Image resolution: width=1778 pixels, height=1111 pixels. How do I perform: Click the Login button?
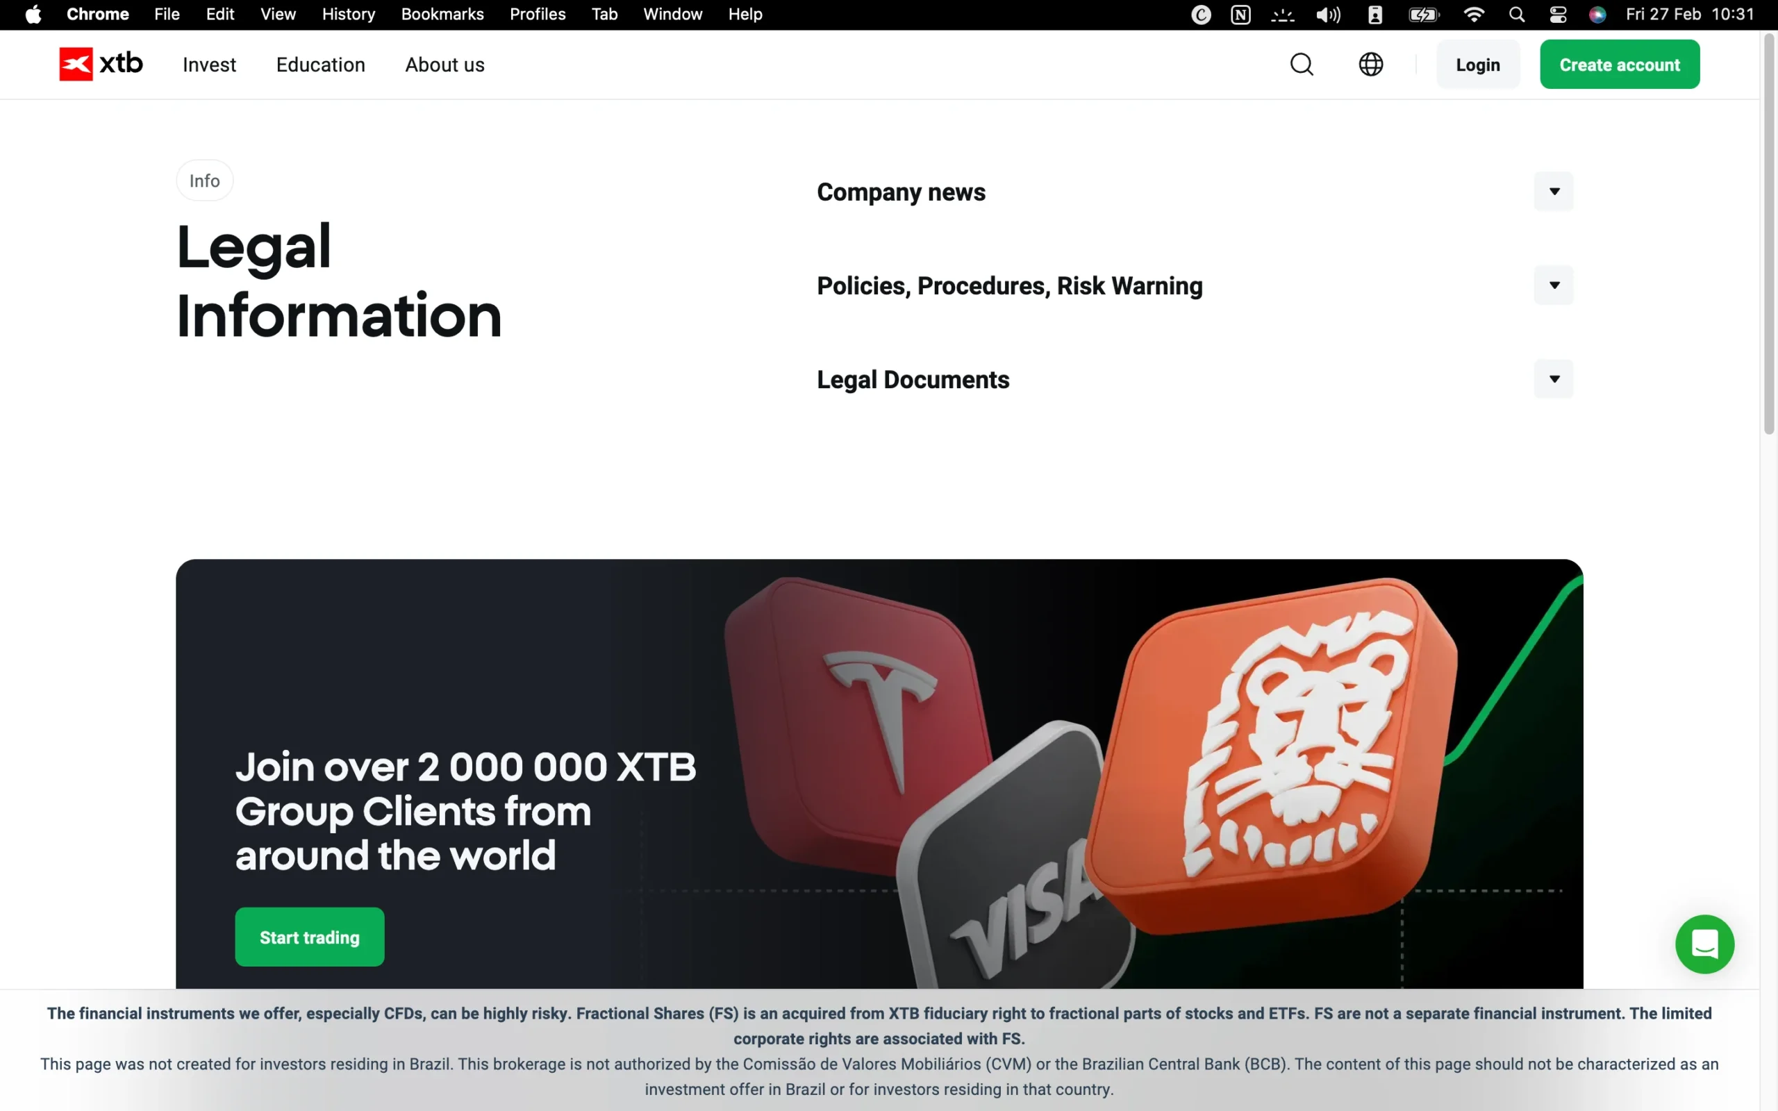pos(1477,64)
